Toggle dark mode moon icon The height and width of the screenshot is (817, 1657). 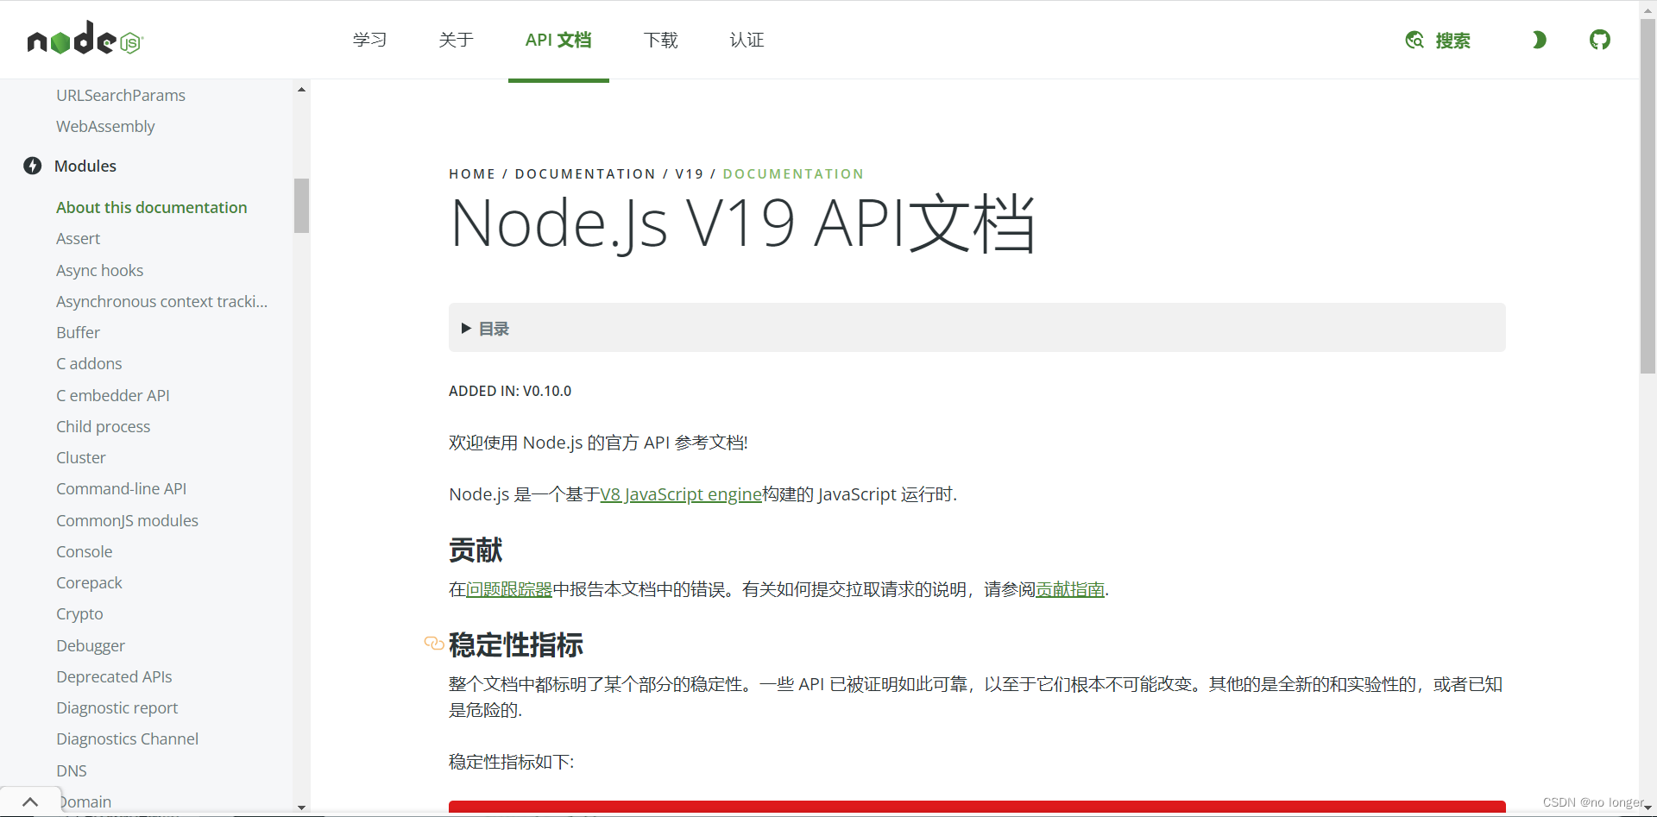click(x=1539, y=40)
